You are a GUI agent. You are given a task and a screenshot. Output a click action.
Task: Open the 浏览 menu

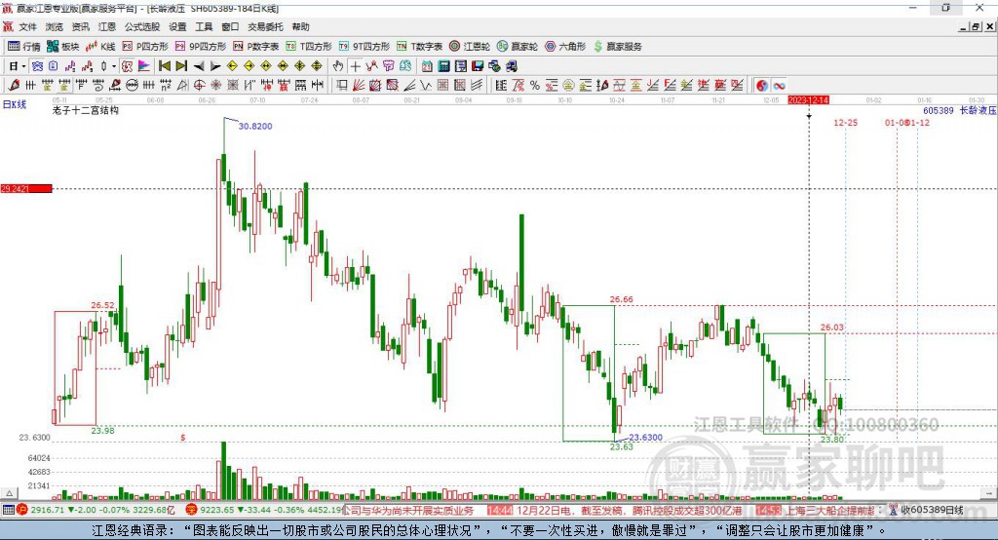(x=55, y=26)
